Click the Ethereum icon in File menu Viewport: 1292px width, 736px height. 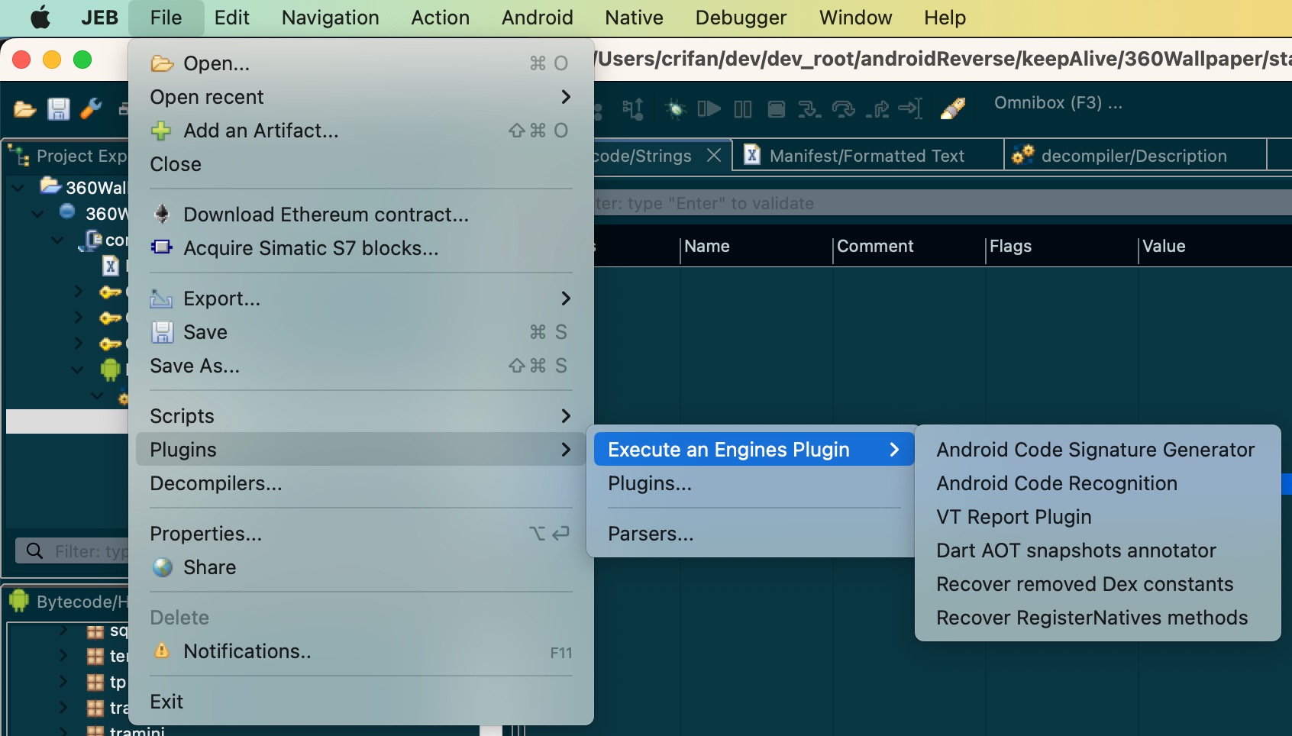pos(161,214)
